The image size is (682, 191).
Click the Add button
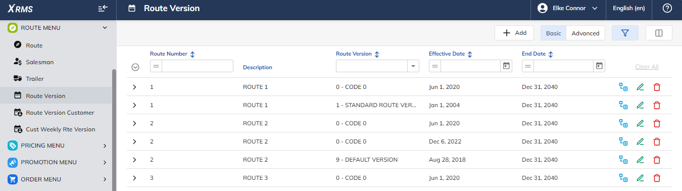514,33
